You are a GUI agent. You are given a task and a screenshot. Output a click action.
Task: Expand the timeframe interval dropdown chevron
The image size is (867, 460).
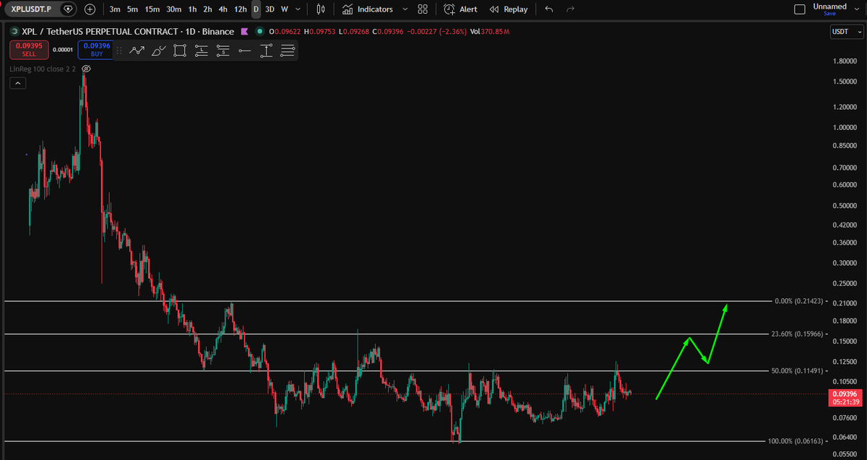[298, 9]
